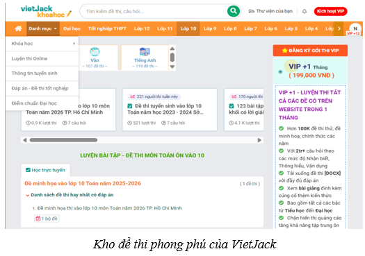Click the calendar icon beside 1 bộ đề
The height and width of the screenshot is (256, 365).
pyautogui.click(x=38, y=219)
